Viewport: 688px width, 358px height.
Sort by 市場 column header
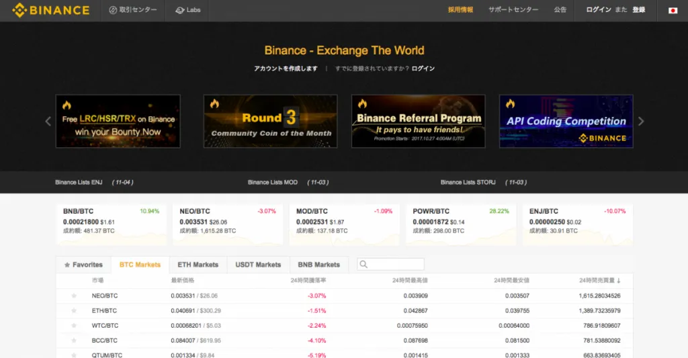tap(98, 280)
